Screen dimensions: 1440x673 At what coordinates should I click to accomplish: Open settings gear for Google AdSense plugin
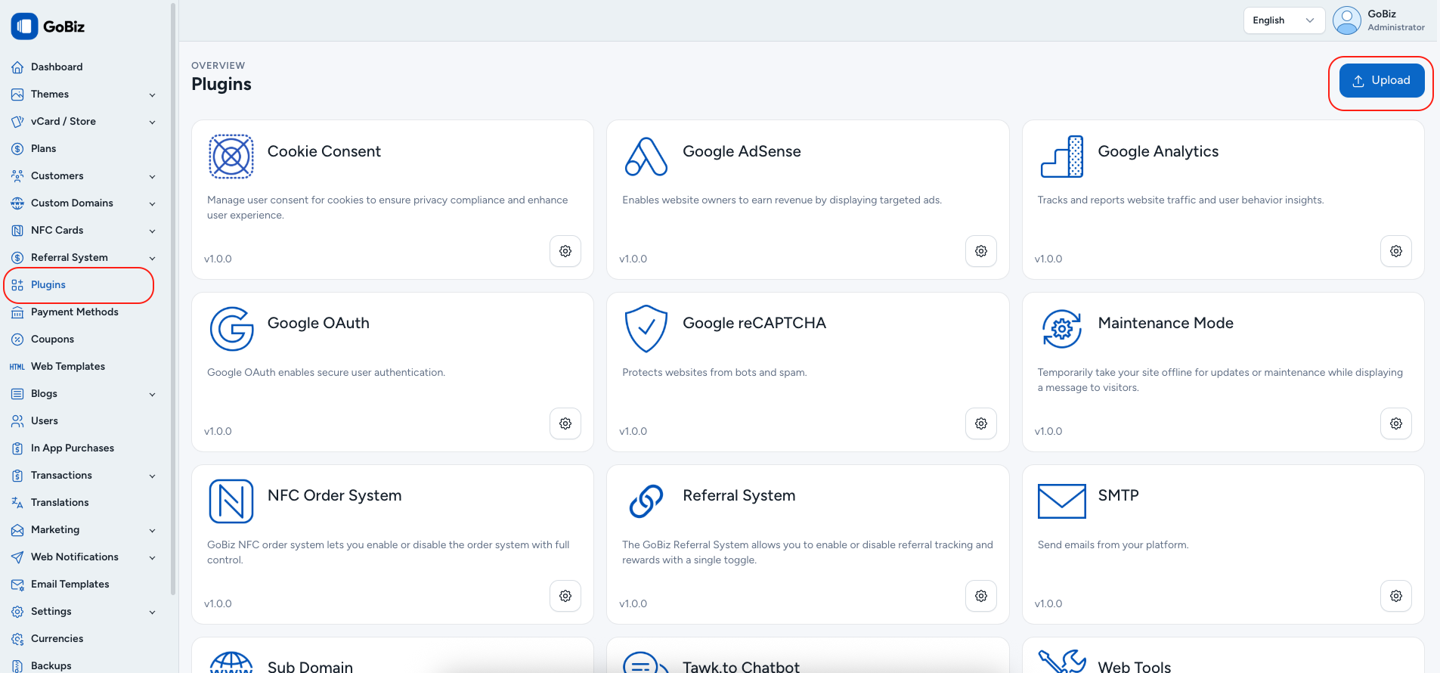pos(980,251)
